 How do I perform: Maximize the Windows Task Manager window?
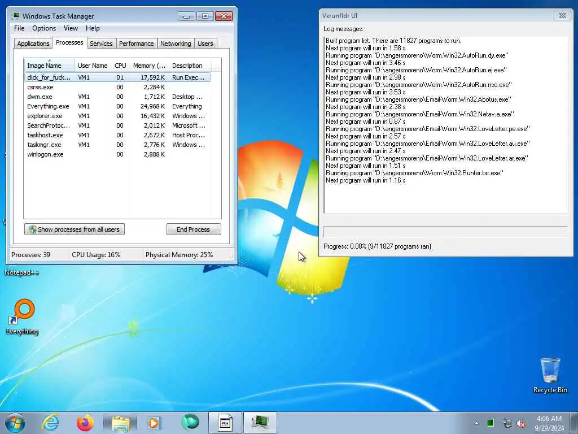tap(205, 16)
